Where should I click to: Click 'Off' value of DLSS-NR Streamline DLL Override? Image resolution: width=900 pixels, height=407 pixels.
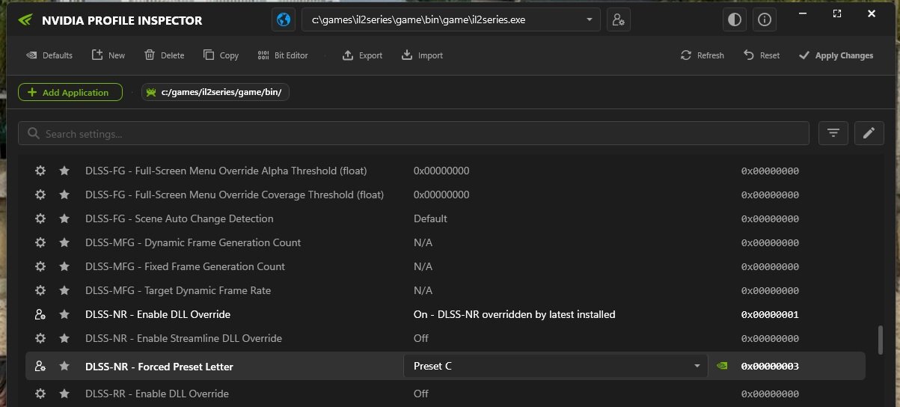421,338
